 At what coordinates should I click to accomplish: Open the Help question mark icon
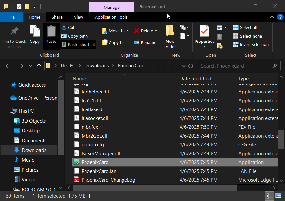point(280,17)
